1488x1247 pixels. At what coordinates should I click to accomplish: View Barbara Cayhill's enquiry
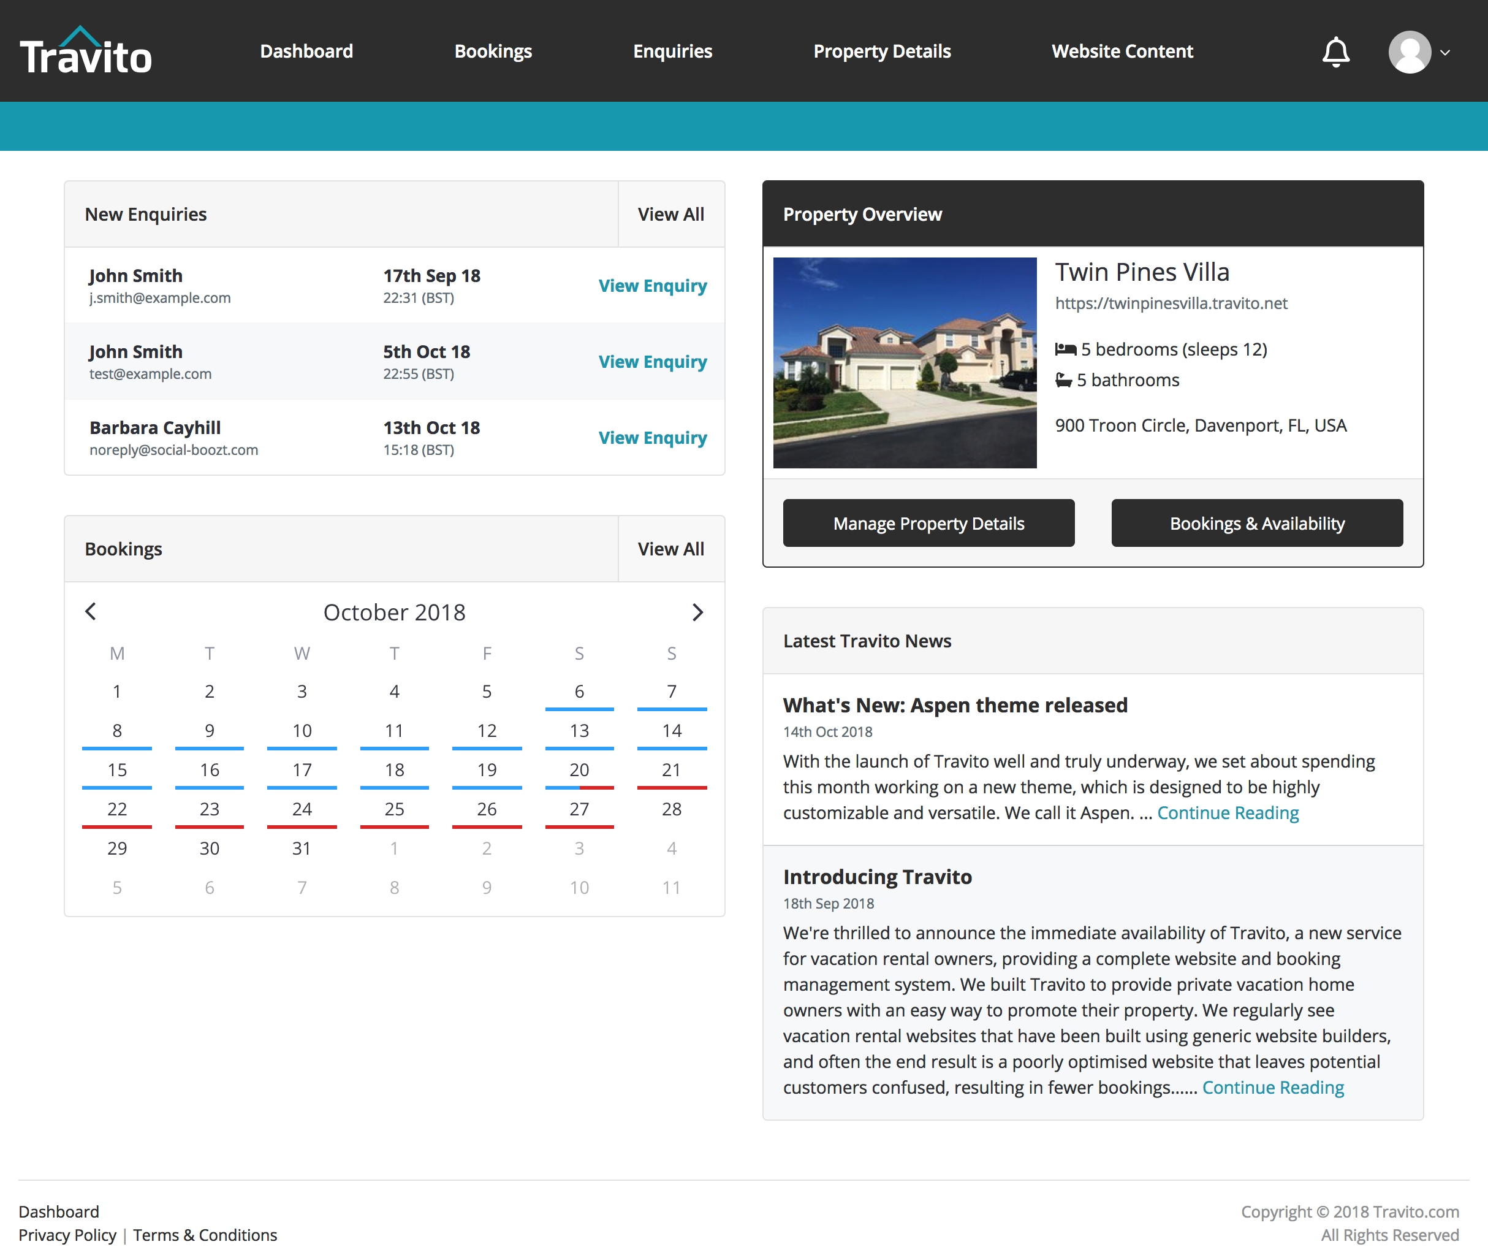[653, 437]
